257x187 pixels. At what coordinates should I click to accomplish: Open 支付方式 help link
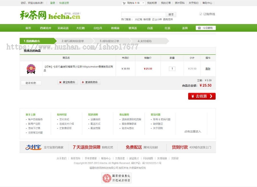[64, 119]
